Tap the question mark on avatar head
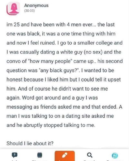Screen dimensions: 129x161 [14, 7]
